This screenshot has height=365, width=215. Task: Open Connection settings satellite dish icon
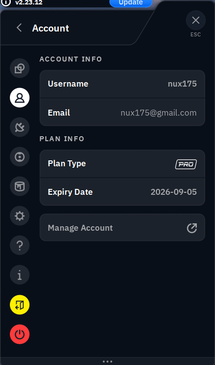pos(20,127)
